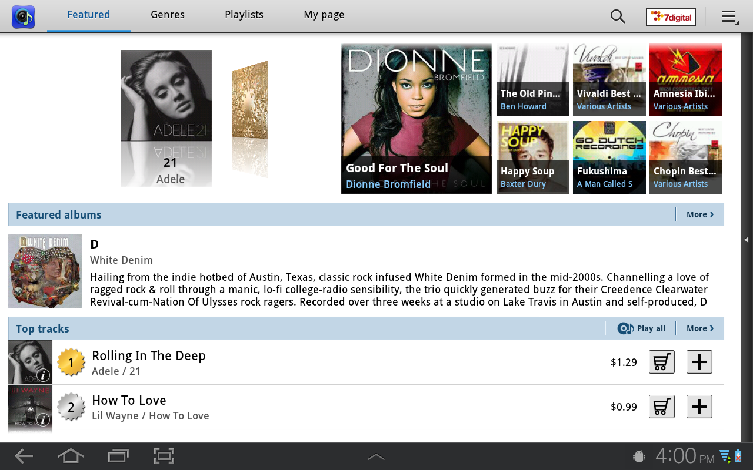Expand bottom bar center chevron
This screenshot has height=470, width=753.
[x=376, y=456]
